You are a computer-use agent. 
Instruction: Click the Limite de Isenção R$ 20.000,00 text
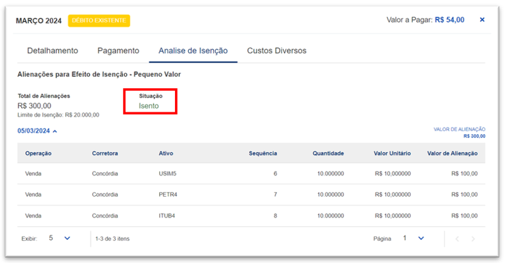pyautogui.click(x=59, y=115)
